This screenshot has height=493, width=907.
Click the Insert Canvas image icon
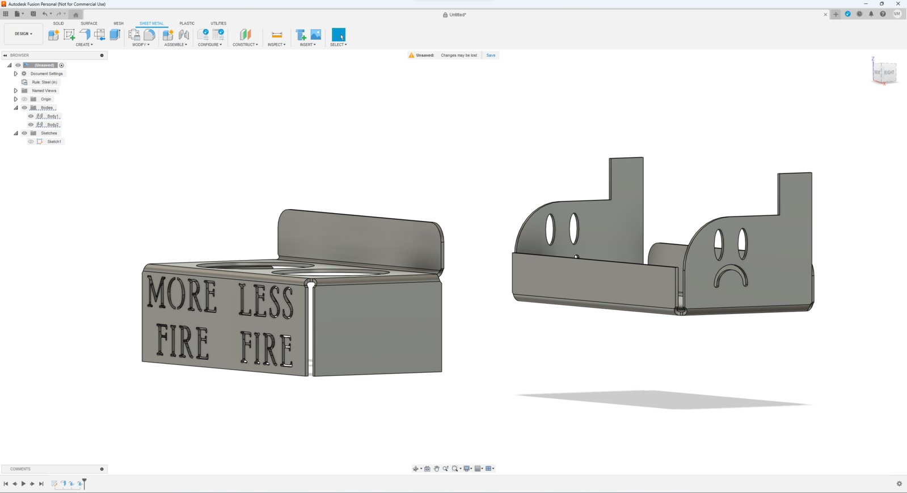(x=316, y=35)
